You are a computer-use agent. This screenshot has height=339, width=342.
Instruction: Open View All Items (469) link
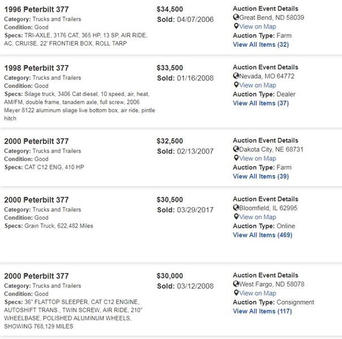click(263, 235)
